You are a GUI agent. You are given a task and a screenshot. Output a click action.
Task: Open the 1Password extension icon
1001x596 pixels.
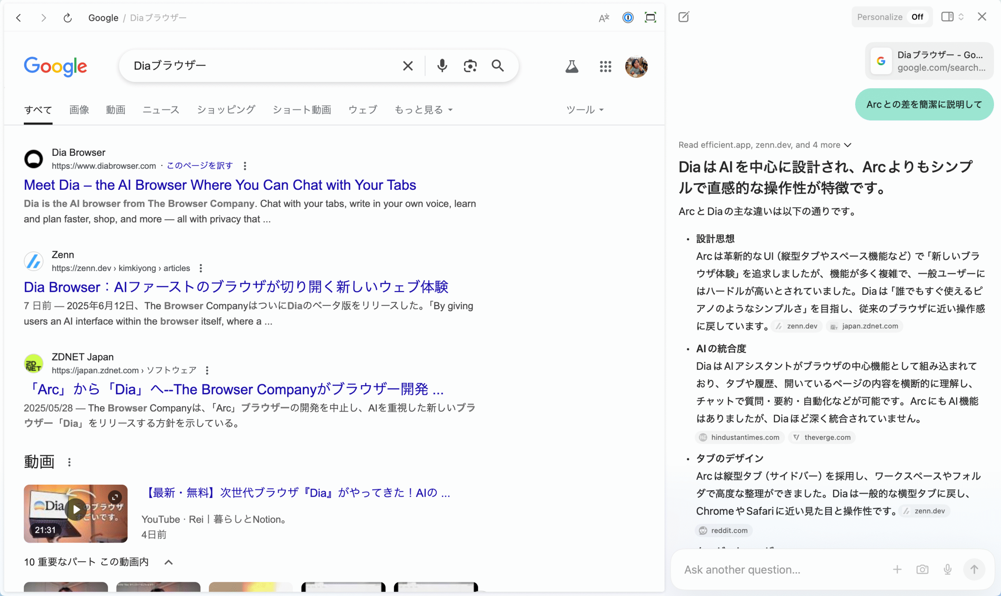click(628, 17)
